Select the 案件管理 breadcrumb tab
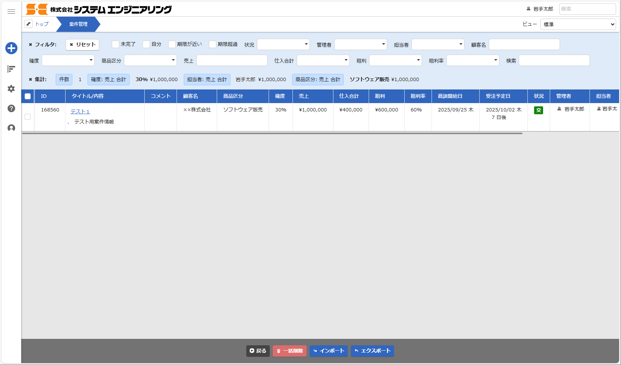 tap(78, 24)
